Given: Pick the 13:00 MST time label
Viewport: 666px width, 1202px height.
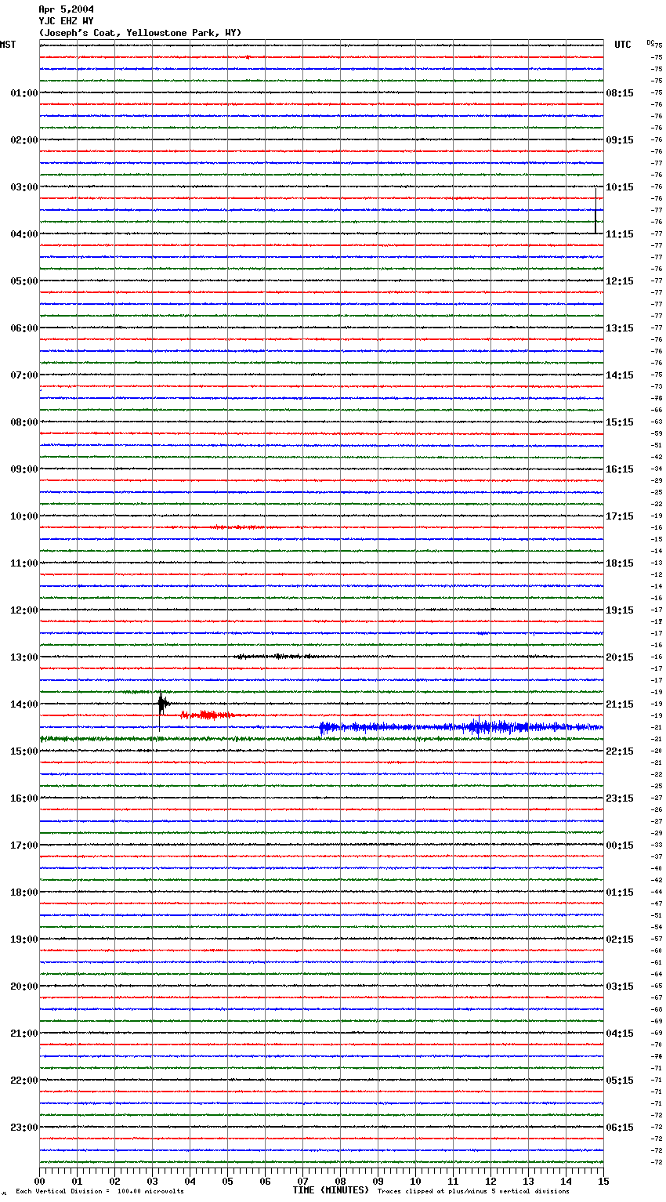Looking at the screenshot, I should pyautogui.click(x=24, y=657).
